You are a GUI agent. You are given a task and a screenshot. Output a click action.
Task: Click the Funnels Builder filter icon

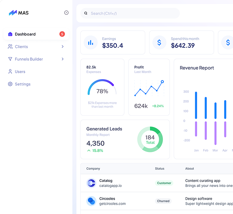[x=10, y=59]
